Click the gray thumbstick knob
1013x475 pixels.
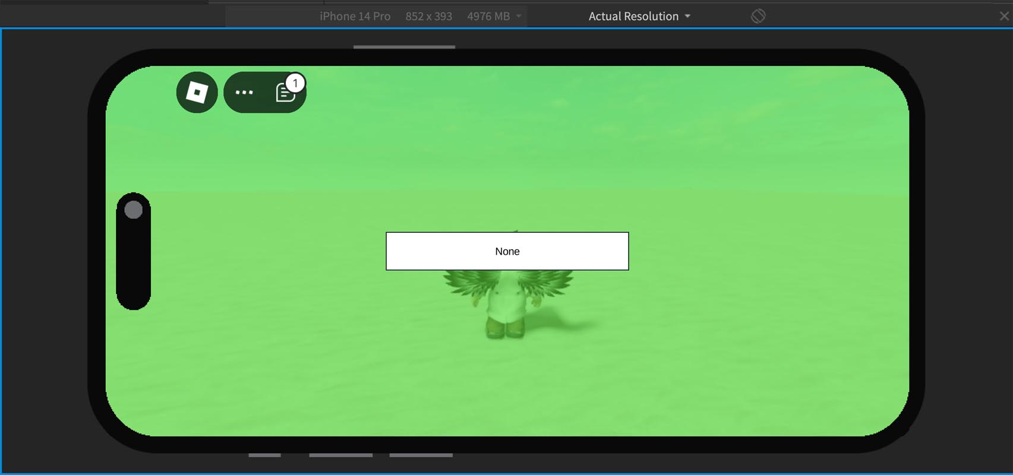coord(134,210)
